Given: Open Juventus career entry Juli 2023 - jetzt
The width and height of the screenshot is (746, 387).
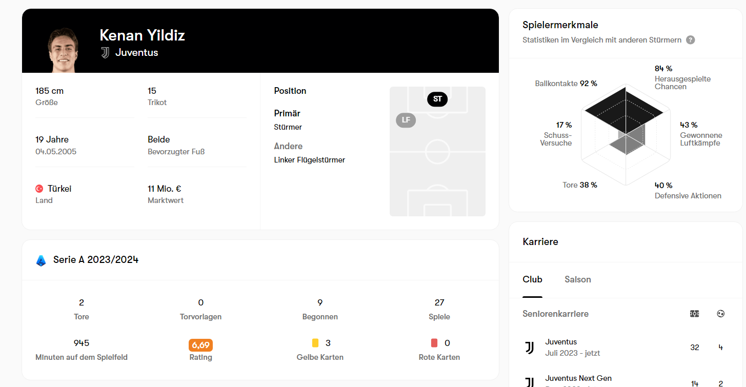Looking at the screenshot, I should pyautogui.click(x=626, y=348).
